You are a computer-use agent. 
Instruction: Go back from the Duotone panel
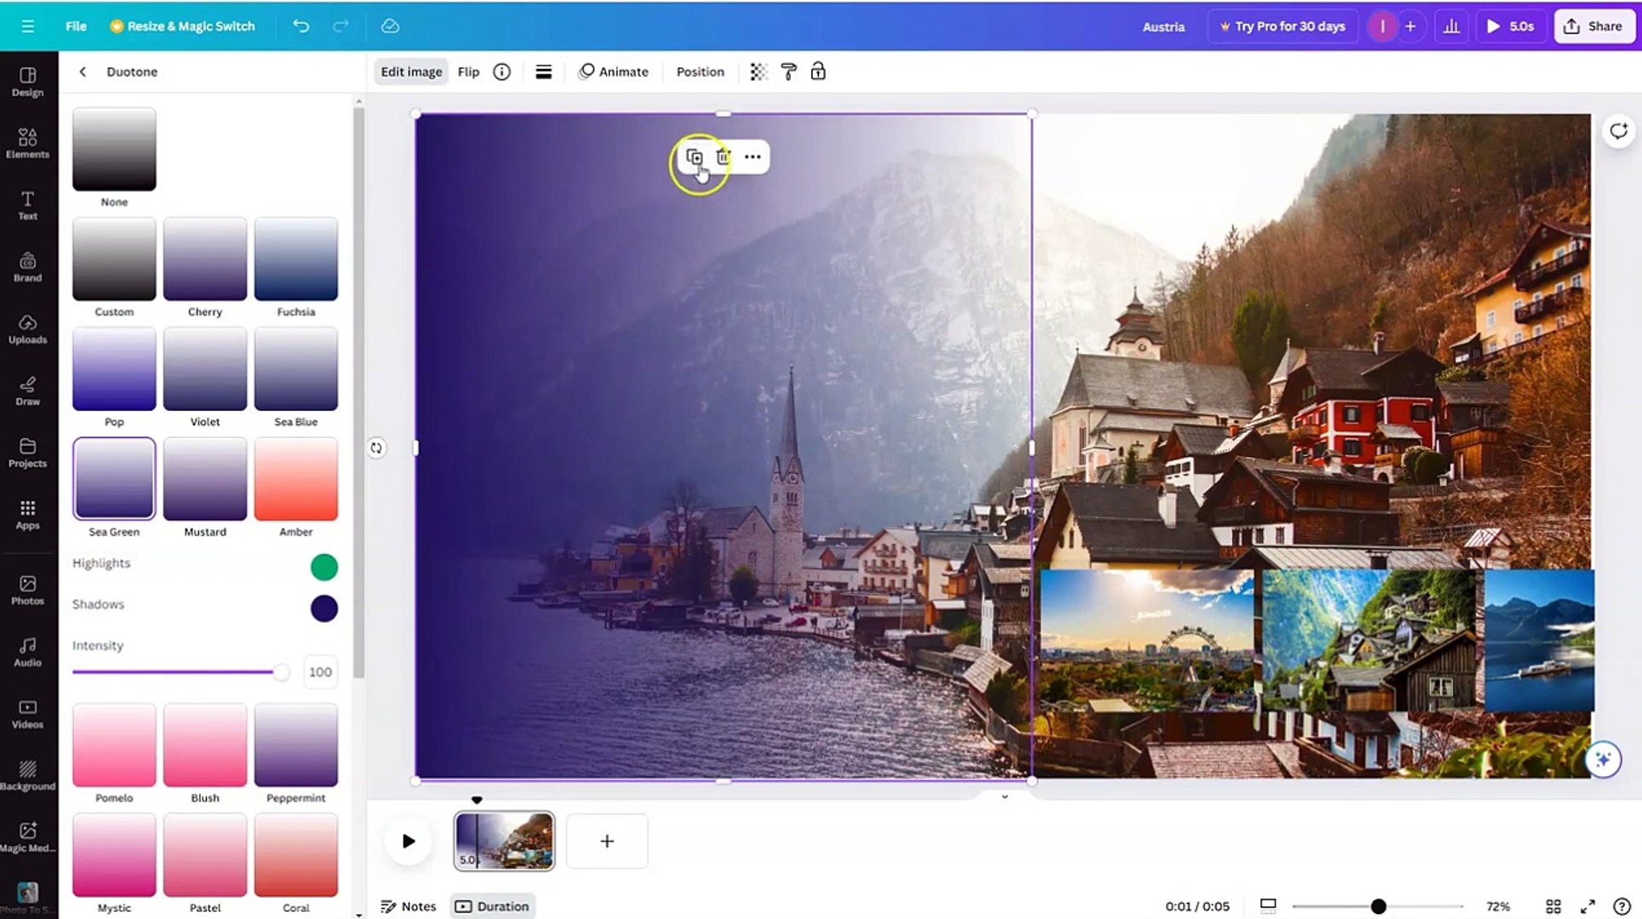tap(83, 71)
